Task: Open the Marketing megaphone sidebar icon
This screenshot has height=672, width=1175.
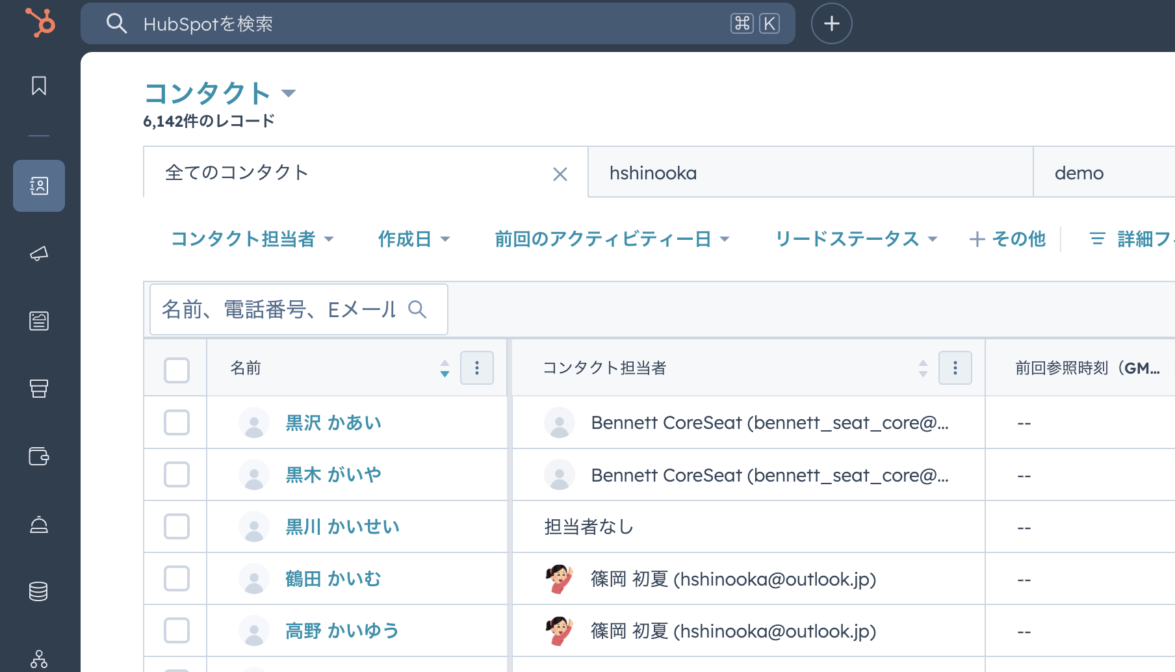Action: tap(39, 253)
